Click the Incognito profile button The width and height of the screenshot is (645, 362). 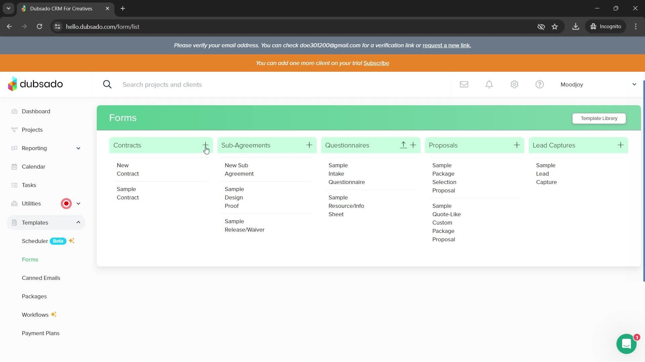tap(606, 26)
